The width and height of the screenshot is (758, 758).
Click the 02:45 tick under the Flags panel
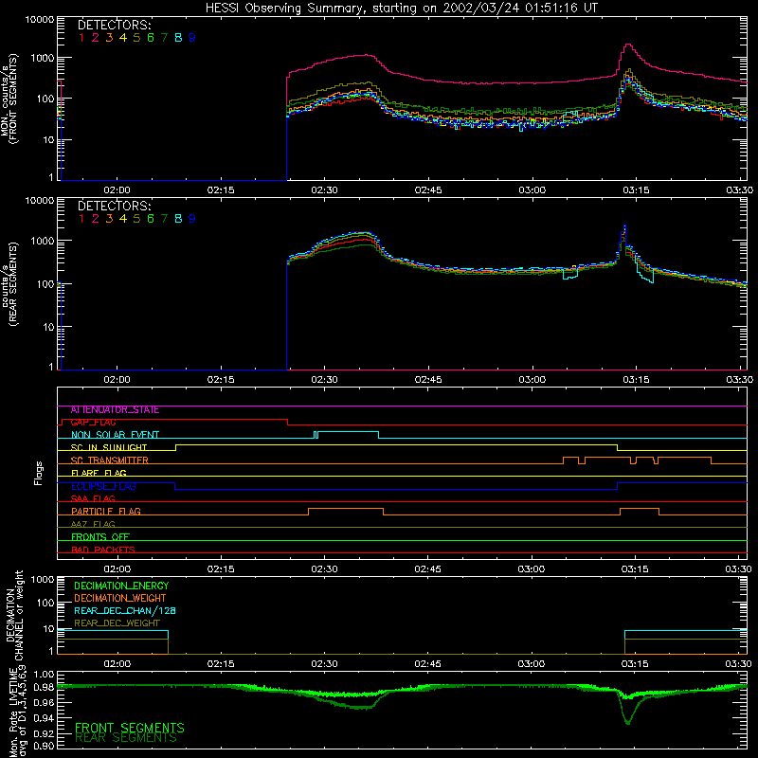coord(428,569)
